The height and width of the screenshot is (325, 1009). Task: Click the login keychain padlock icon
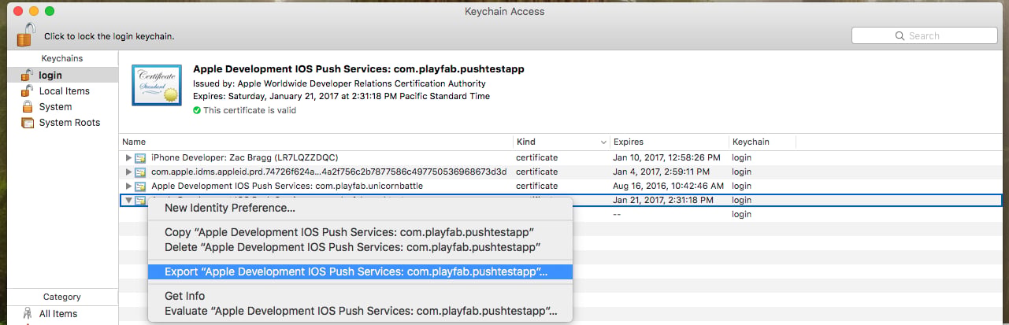28,75
